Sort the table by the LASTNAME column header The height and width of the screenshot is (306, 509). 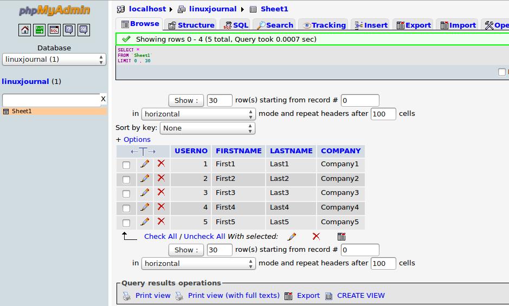(x=291, y=151)
